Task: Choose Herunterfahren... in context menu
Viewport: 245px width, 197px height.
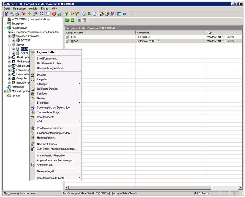Action: click(56, 138)
